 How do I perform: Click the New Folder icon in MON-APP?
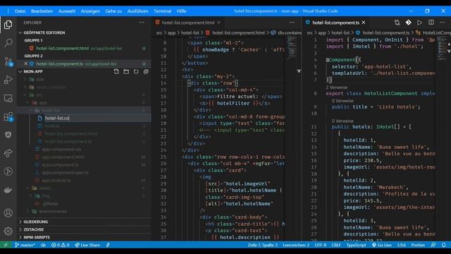(126, 71)
